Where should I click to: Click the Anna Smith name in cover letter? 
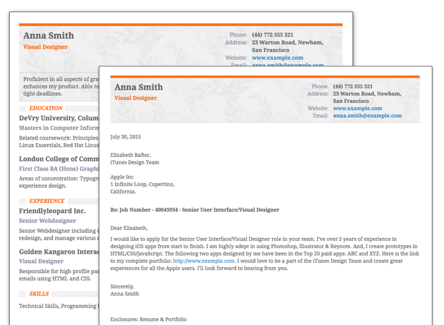pyautogui.click(x=138, y=87)
